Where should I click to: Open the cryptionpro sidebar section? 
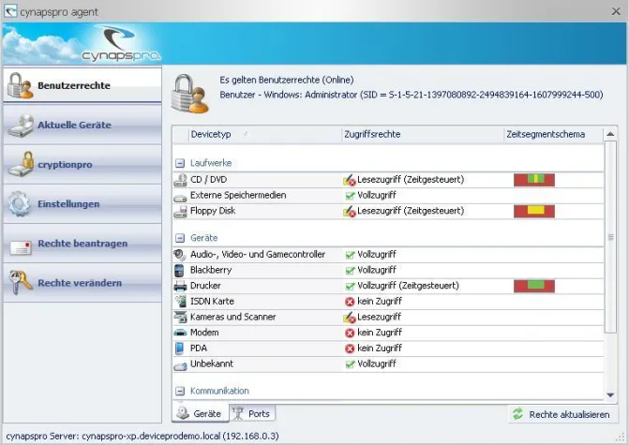coord(82,164)
